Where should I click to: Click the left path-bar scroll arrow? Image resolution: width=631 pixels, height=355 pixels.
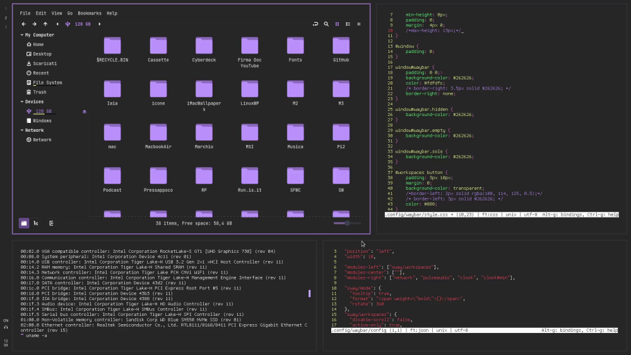pyautogui.click(x=57, y=24)
